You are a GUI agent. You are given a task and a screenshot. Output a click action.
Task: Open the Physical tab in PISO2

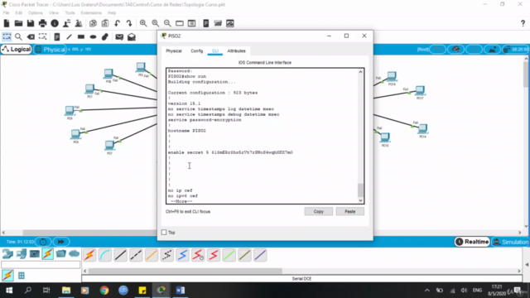(x=174, y=51)
